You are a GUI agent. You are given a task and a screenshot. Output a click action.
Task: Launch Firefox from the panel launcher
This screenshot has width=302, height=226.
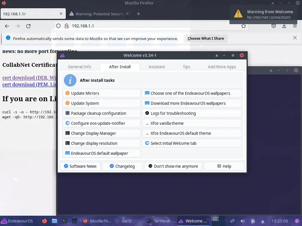click(44, 221)
